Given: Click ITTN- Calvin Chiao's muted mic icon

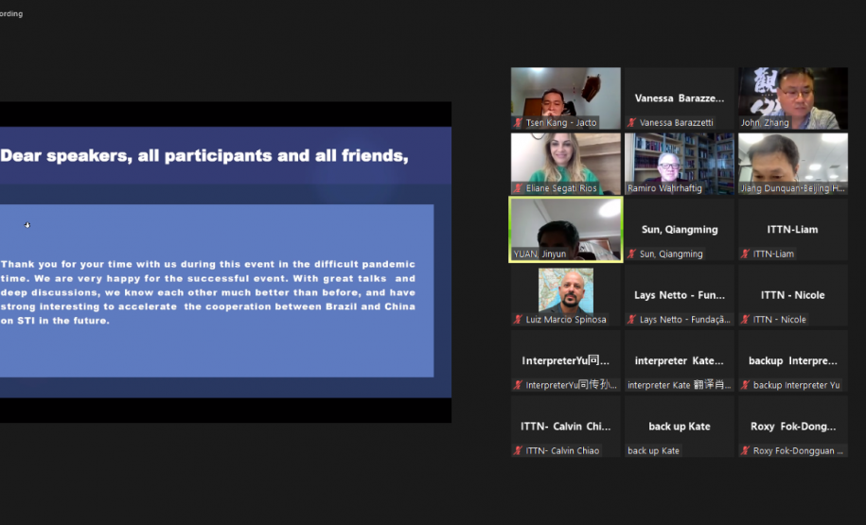Looking at the screenshot, I should [519, 451].
